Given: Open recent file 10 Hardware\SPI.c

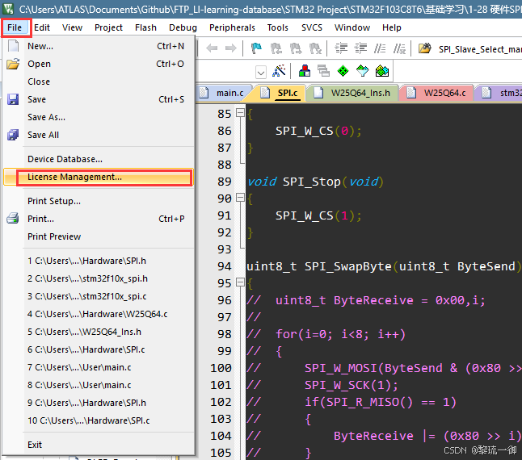Looking at the screenshot, I should pyautogui.click(x=99, y=420).
